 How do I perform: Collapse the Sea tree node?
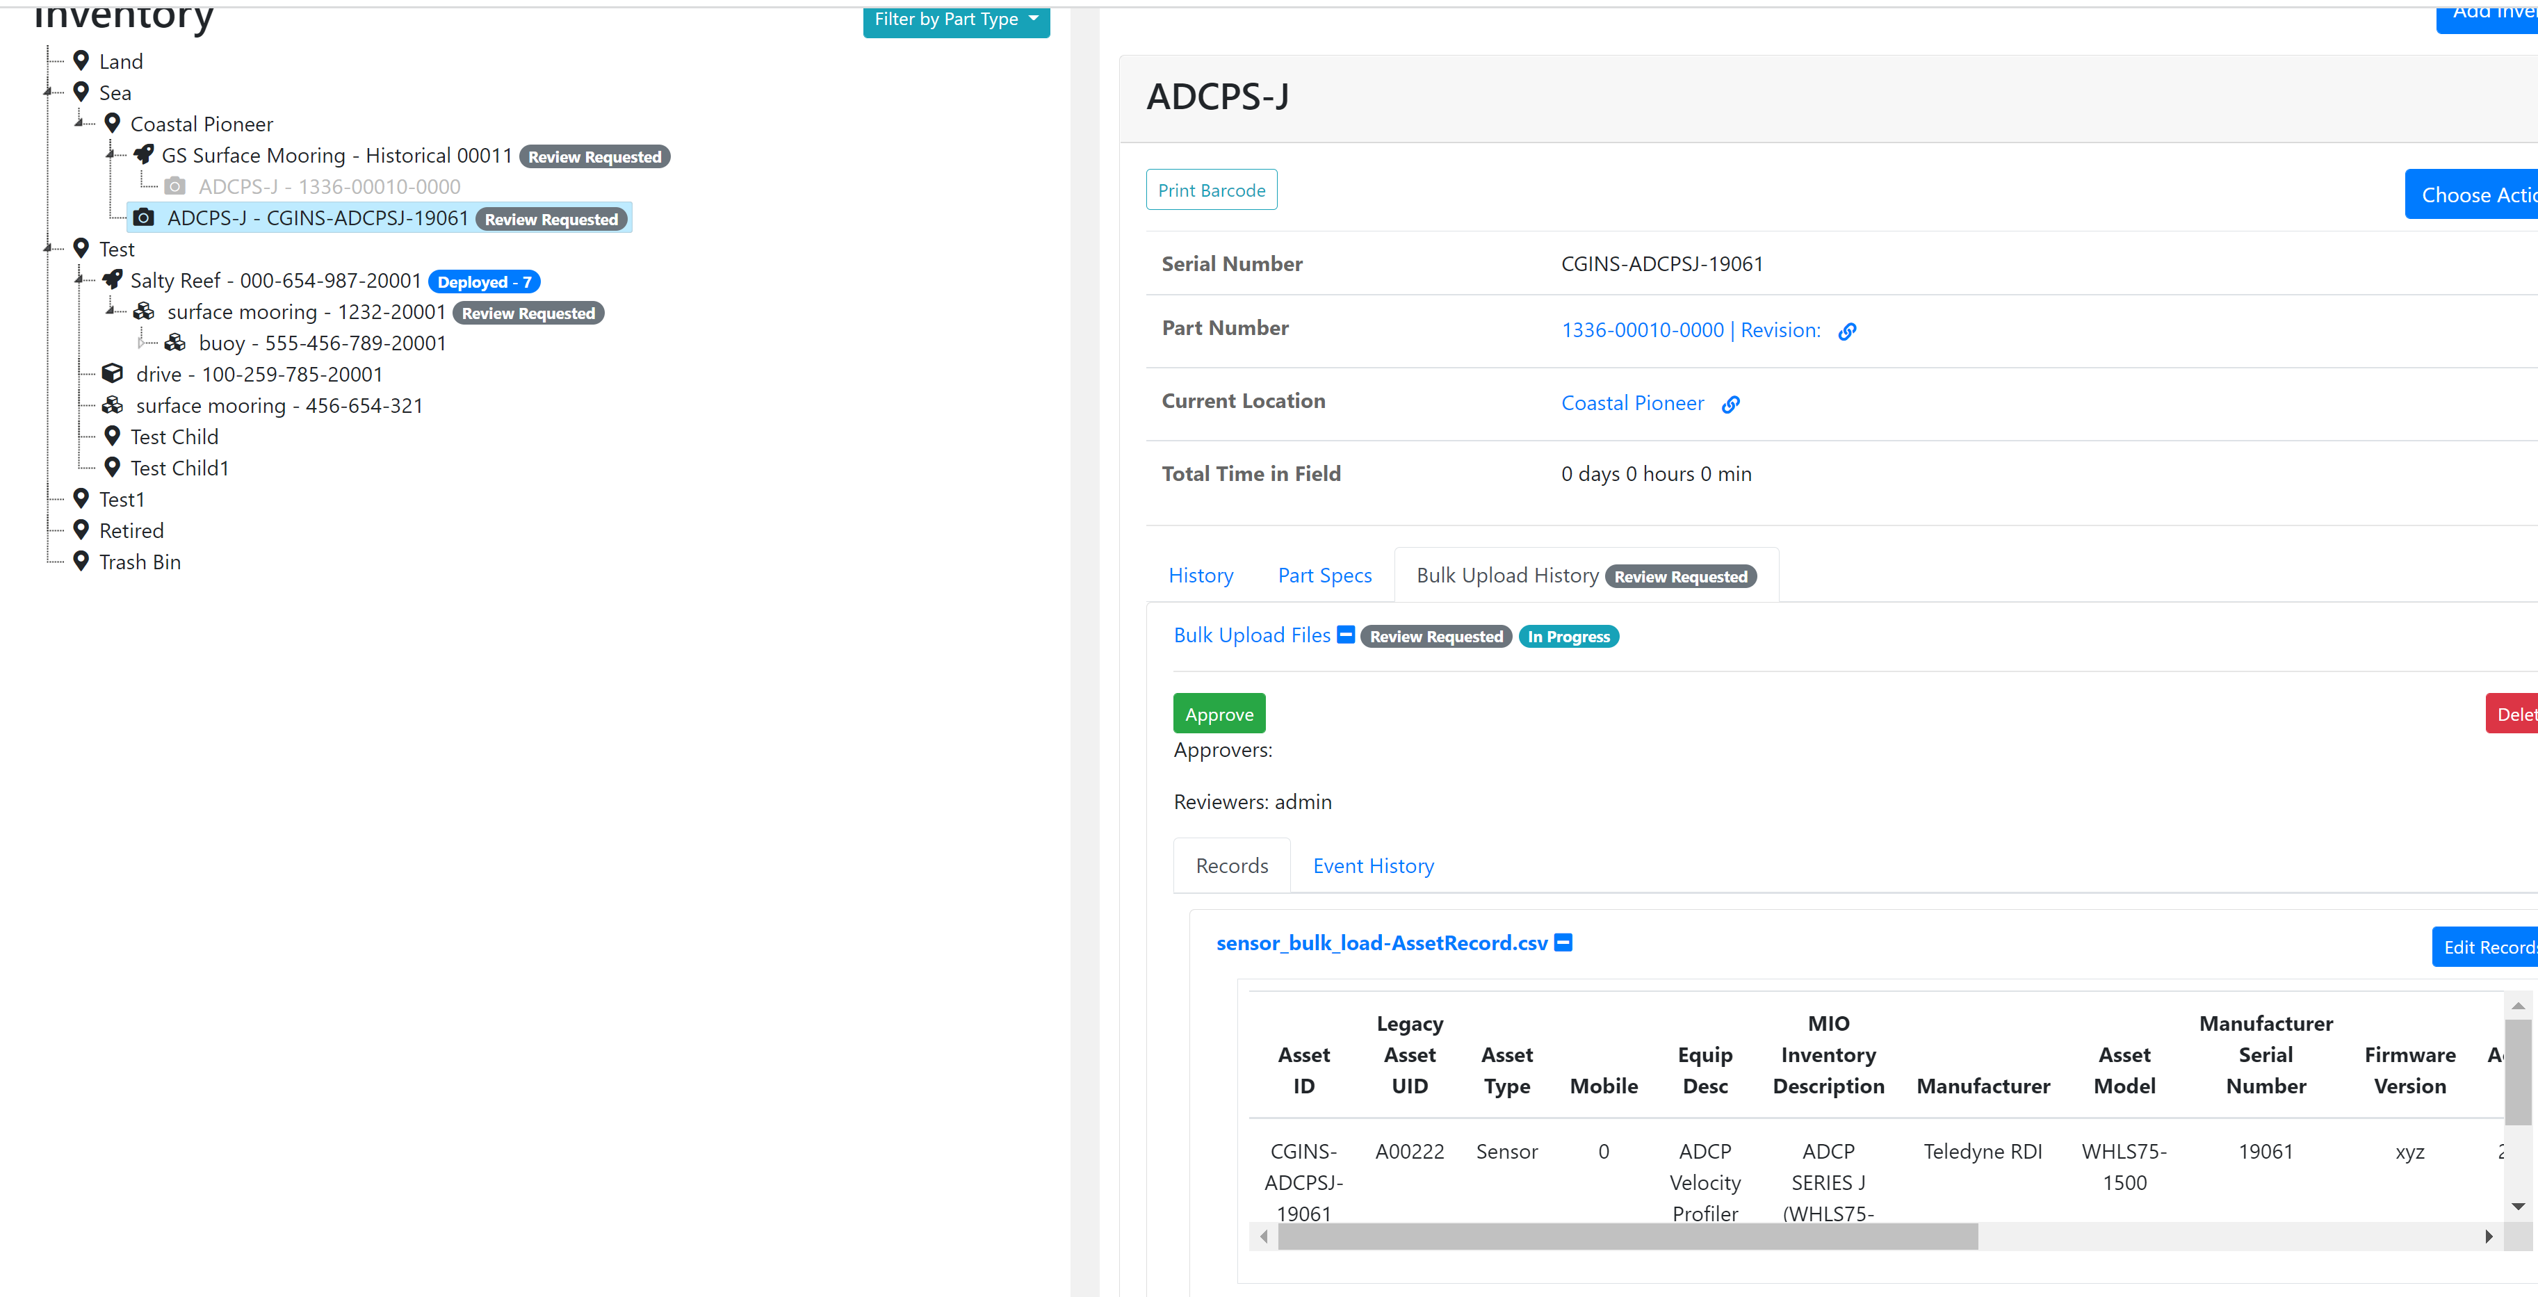pyautogui.click(x=47, y=92)
